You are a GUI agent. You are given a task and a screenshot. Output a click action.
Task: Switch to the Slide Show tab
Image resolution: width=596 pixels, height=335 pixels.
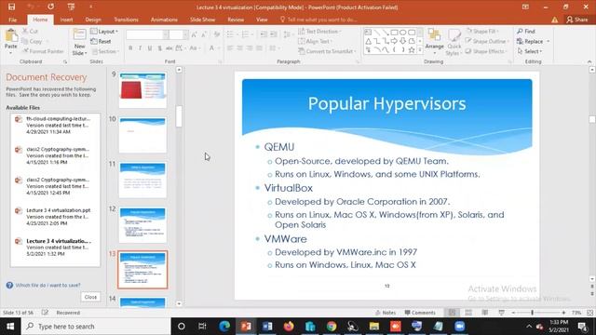(x=203, y=20)
